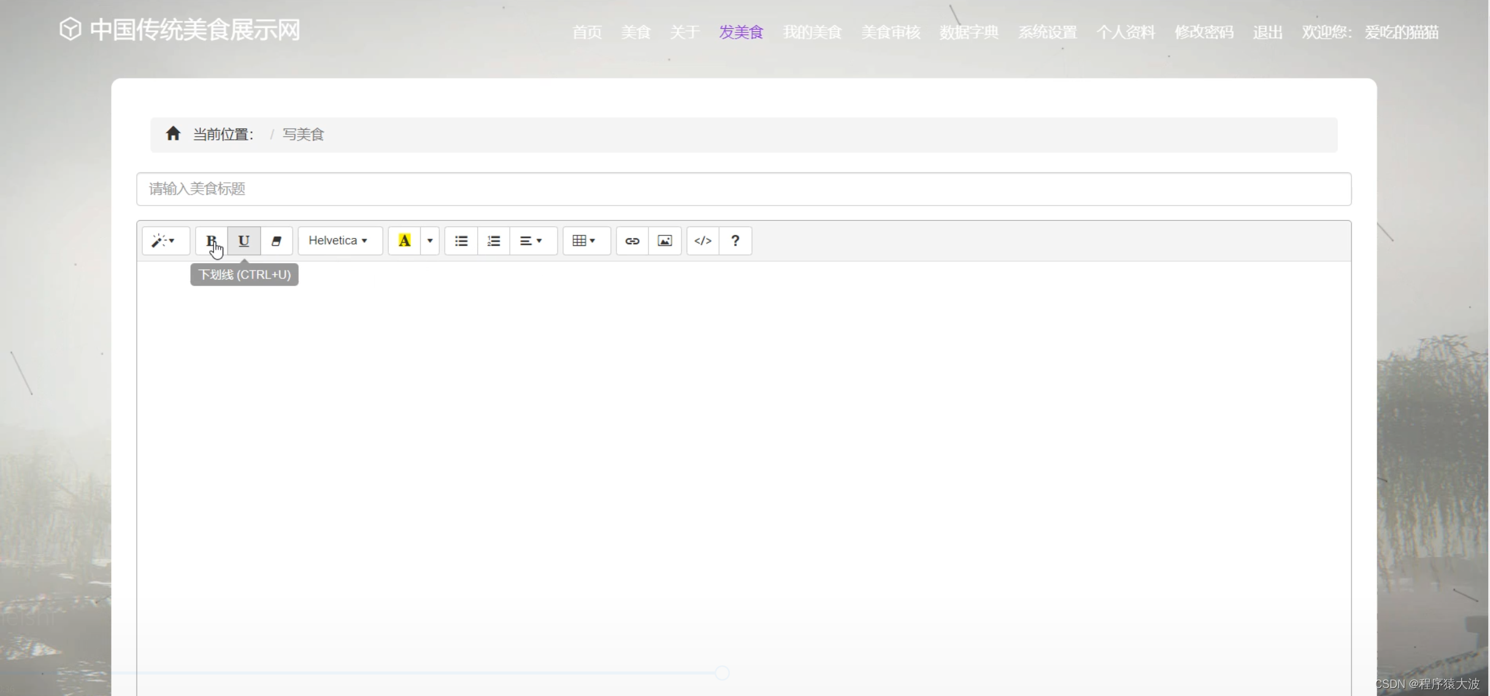Open the Helvetica font family dropdown
Screen dimensions: 1490x696
[339, 240]
